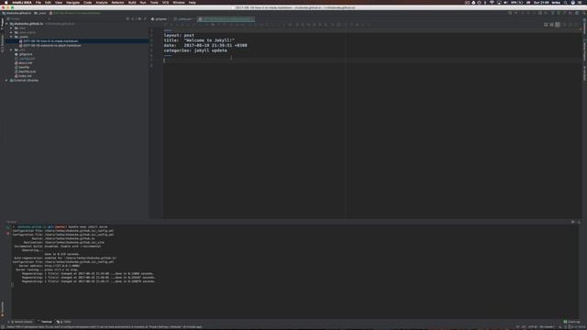Open the Navigate menu
Image resolution: width=587 pixels, height=330 pixels.
point(73,2)
